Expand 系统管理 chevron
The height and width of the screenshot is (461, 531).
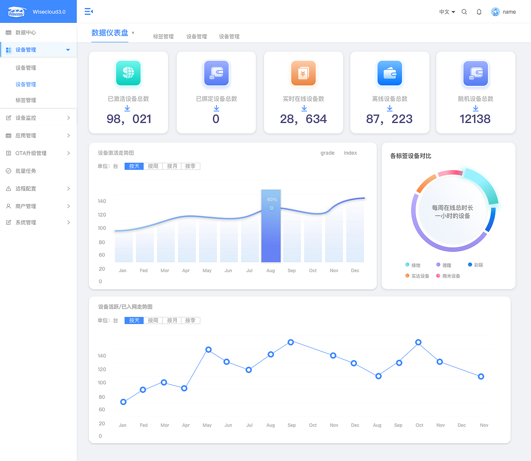[68, 222]
